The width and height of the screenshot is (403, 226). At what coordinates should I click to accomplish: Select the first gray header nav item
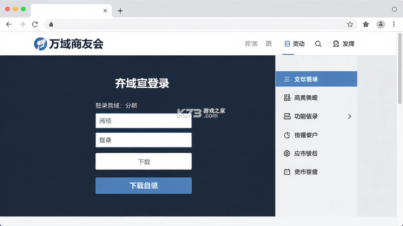pos(251,44)
